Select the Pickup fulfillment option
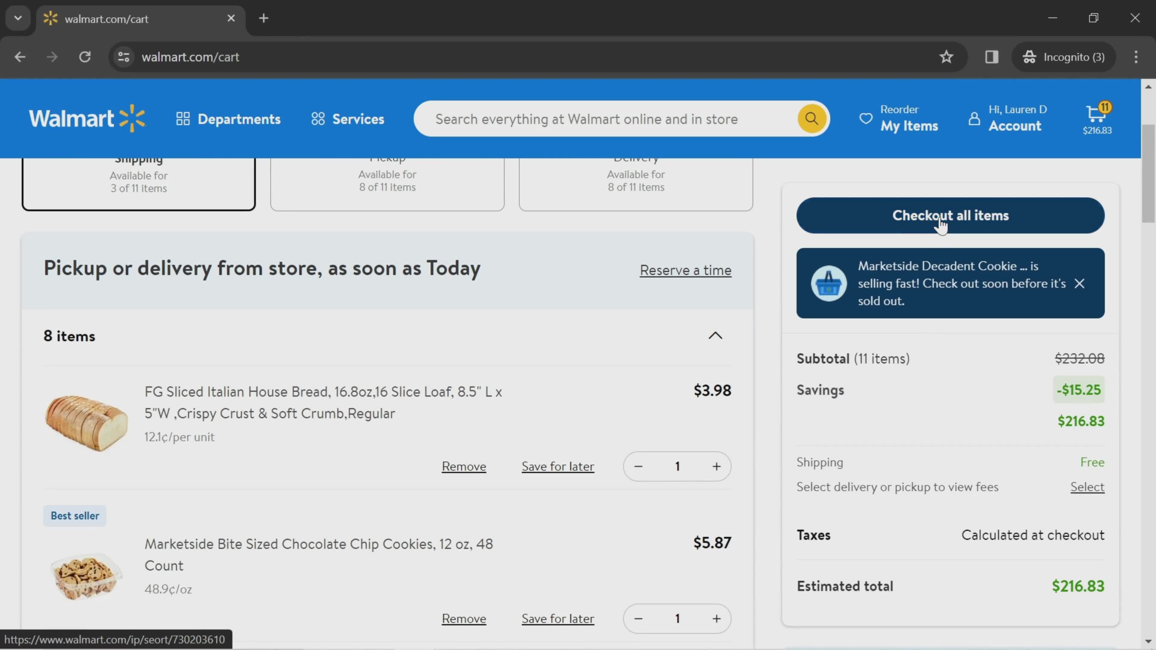This screenshot has width=1156, height=650. 387,184
